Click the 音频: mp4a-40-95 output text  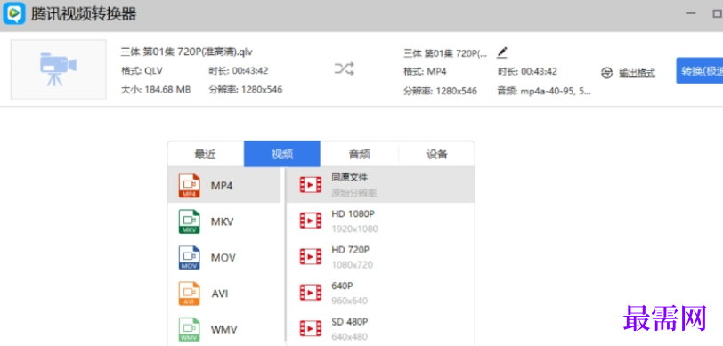point(544,91)
